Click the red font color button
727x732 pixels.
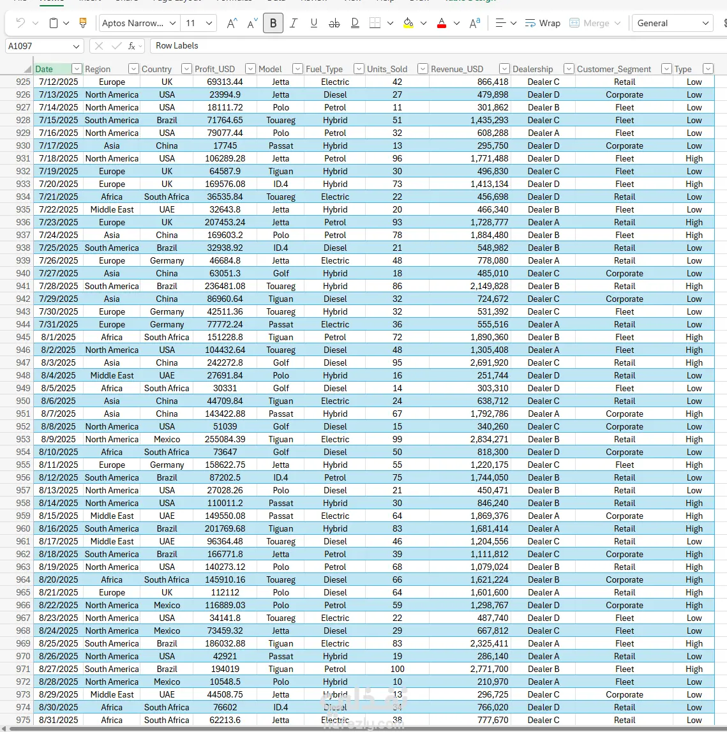coord(442,23)
